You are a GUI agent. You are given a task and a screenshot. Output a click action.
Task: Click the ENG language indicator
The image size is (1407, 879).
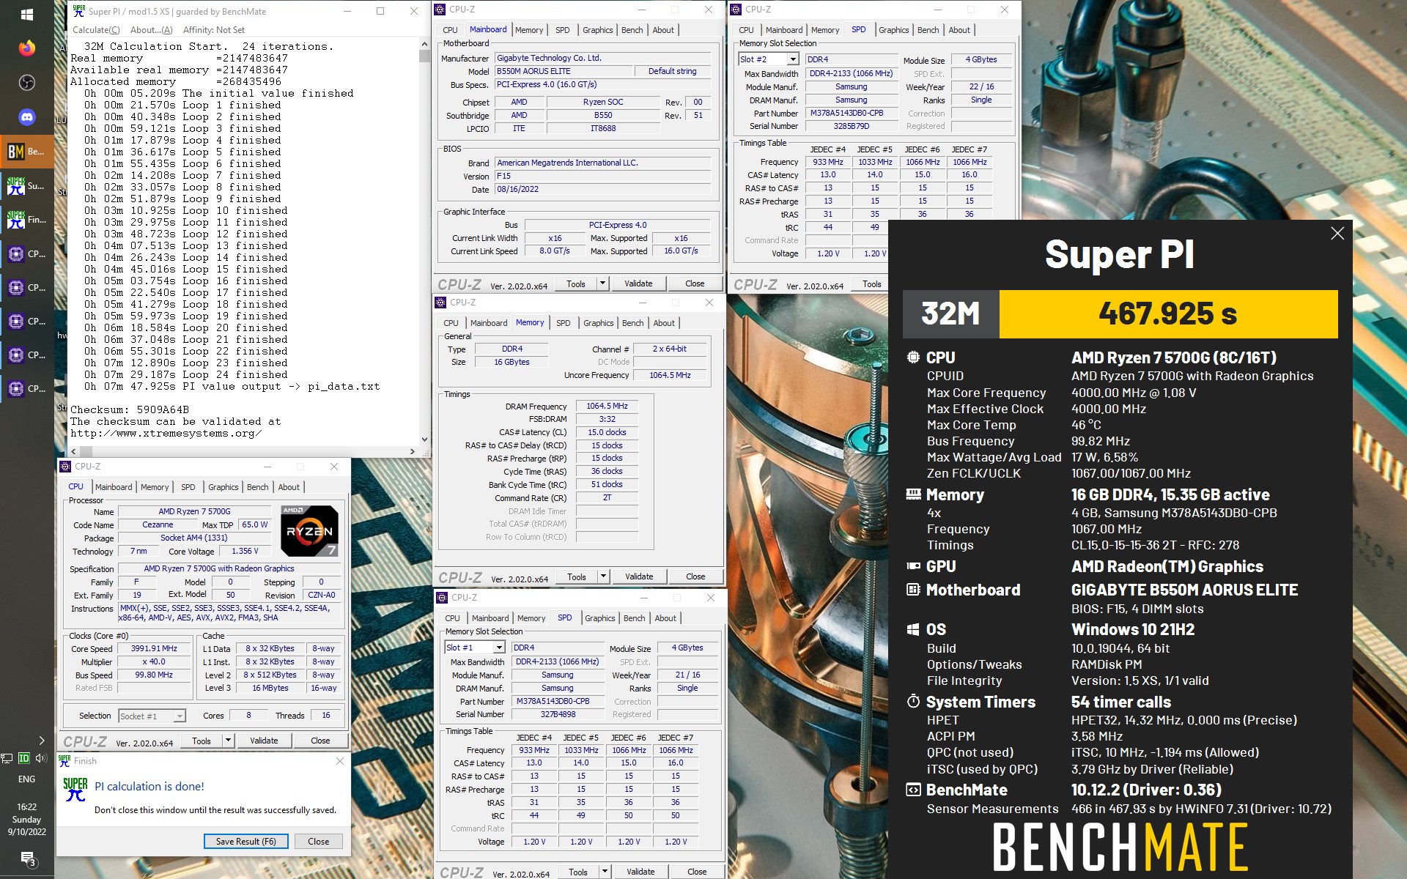(27, 779)
